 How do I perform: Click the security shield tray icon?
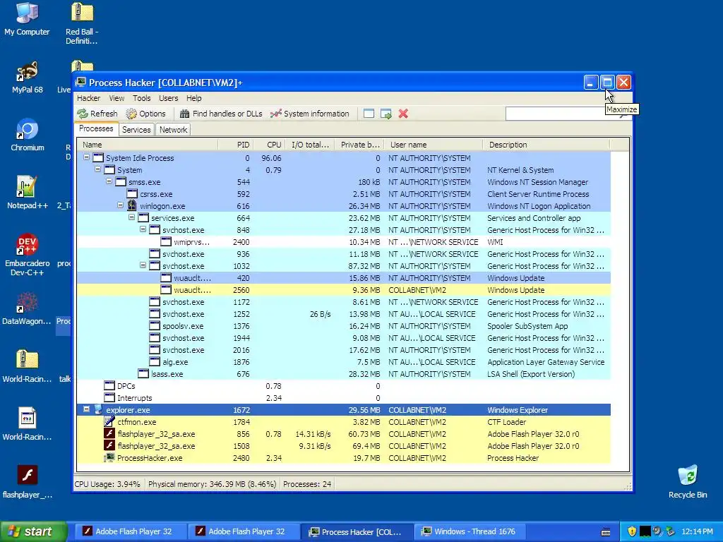632,532
